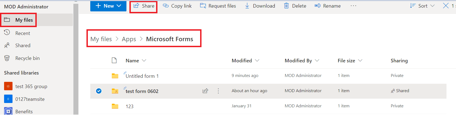456x116 pixels.
Task: Click the Download arrow icon
Action: pos(247,6)
